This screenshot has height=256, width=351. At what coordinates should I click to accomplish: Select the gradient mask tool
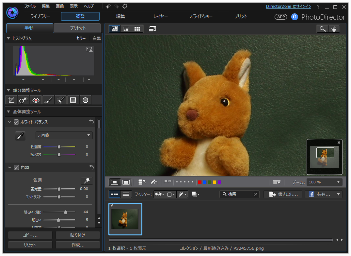[72, 100]
